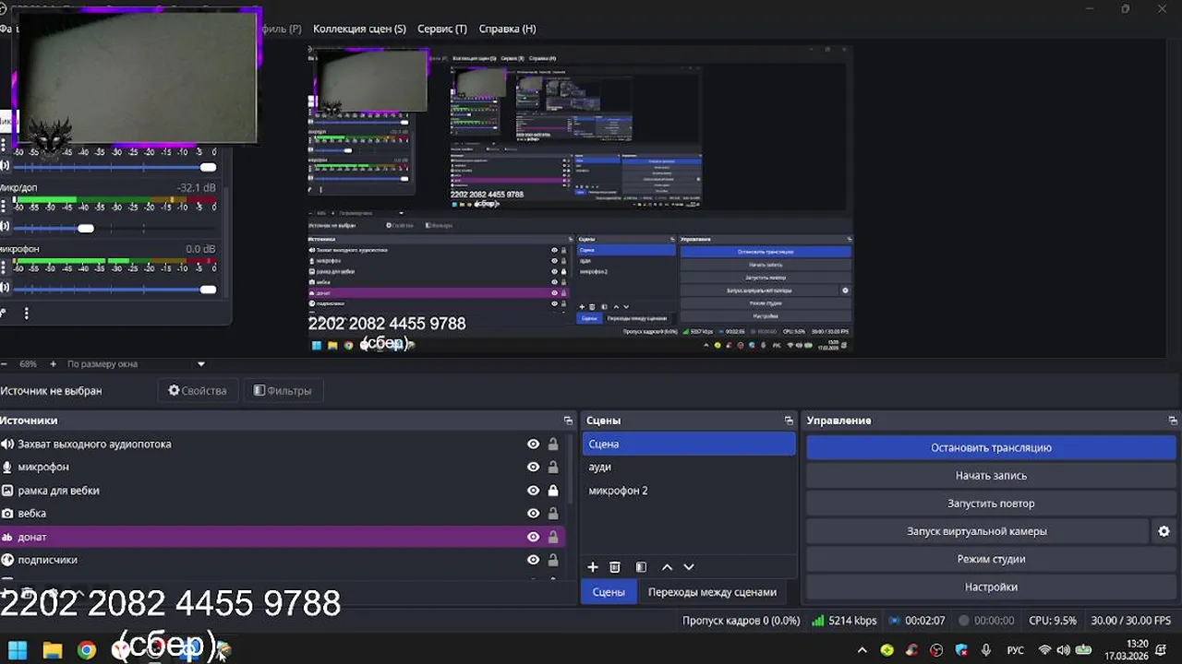Click the Микр/доп volume slider handle
Viewport: 1182px width, 664px height.
pos(86,228)
